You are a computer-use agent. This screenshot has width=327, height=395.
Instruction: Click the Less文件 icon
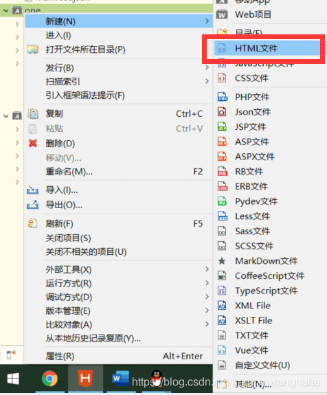click(222, 216)
